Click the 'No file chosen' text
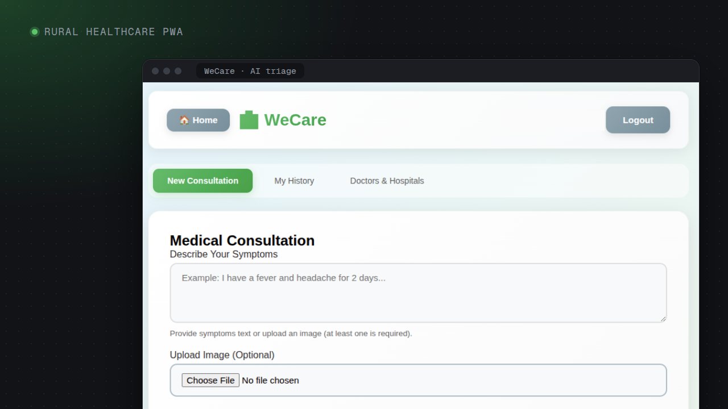This screenshot has width=728, height=409. pos(270,380)
